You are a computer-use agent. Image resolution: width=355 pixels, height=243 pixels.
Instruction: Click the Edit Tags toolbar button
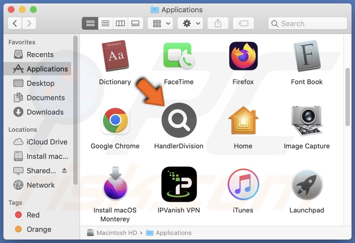(x=244, y=23)
